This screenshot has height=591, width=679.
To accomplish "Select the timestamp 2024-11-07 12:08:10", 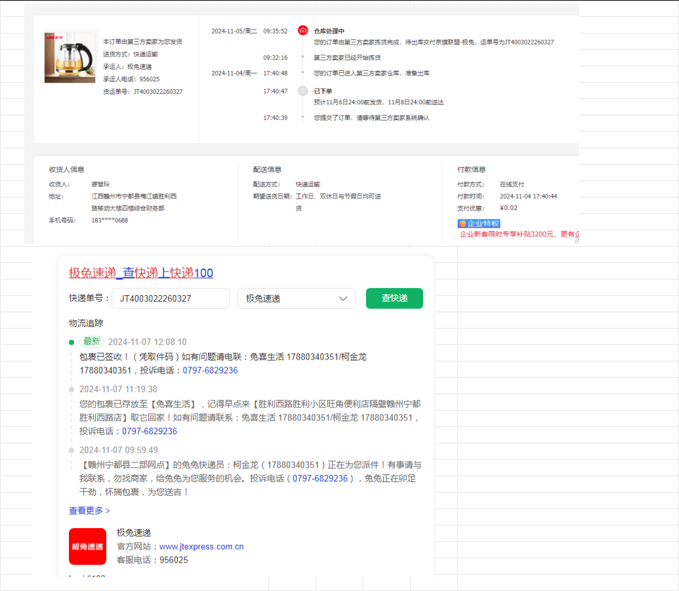I will (x=147, y=342).
